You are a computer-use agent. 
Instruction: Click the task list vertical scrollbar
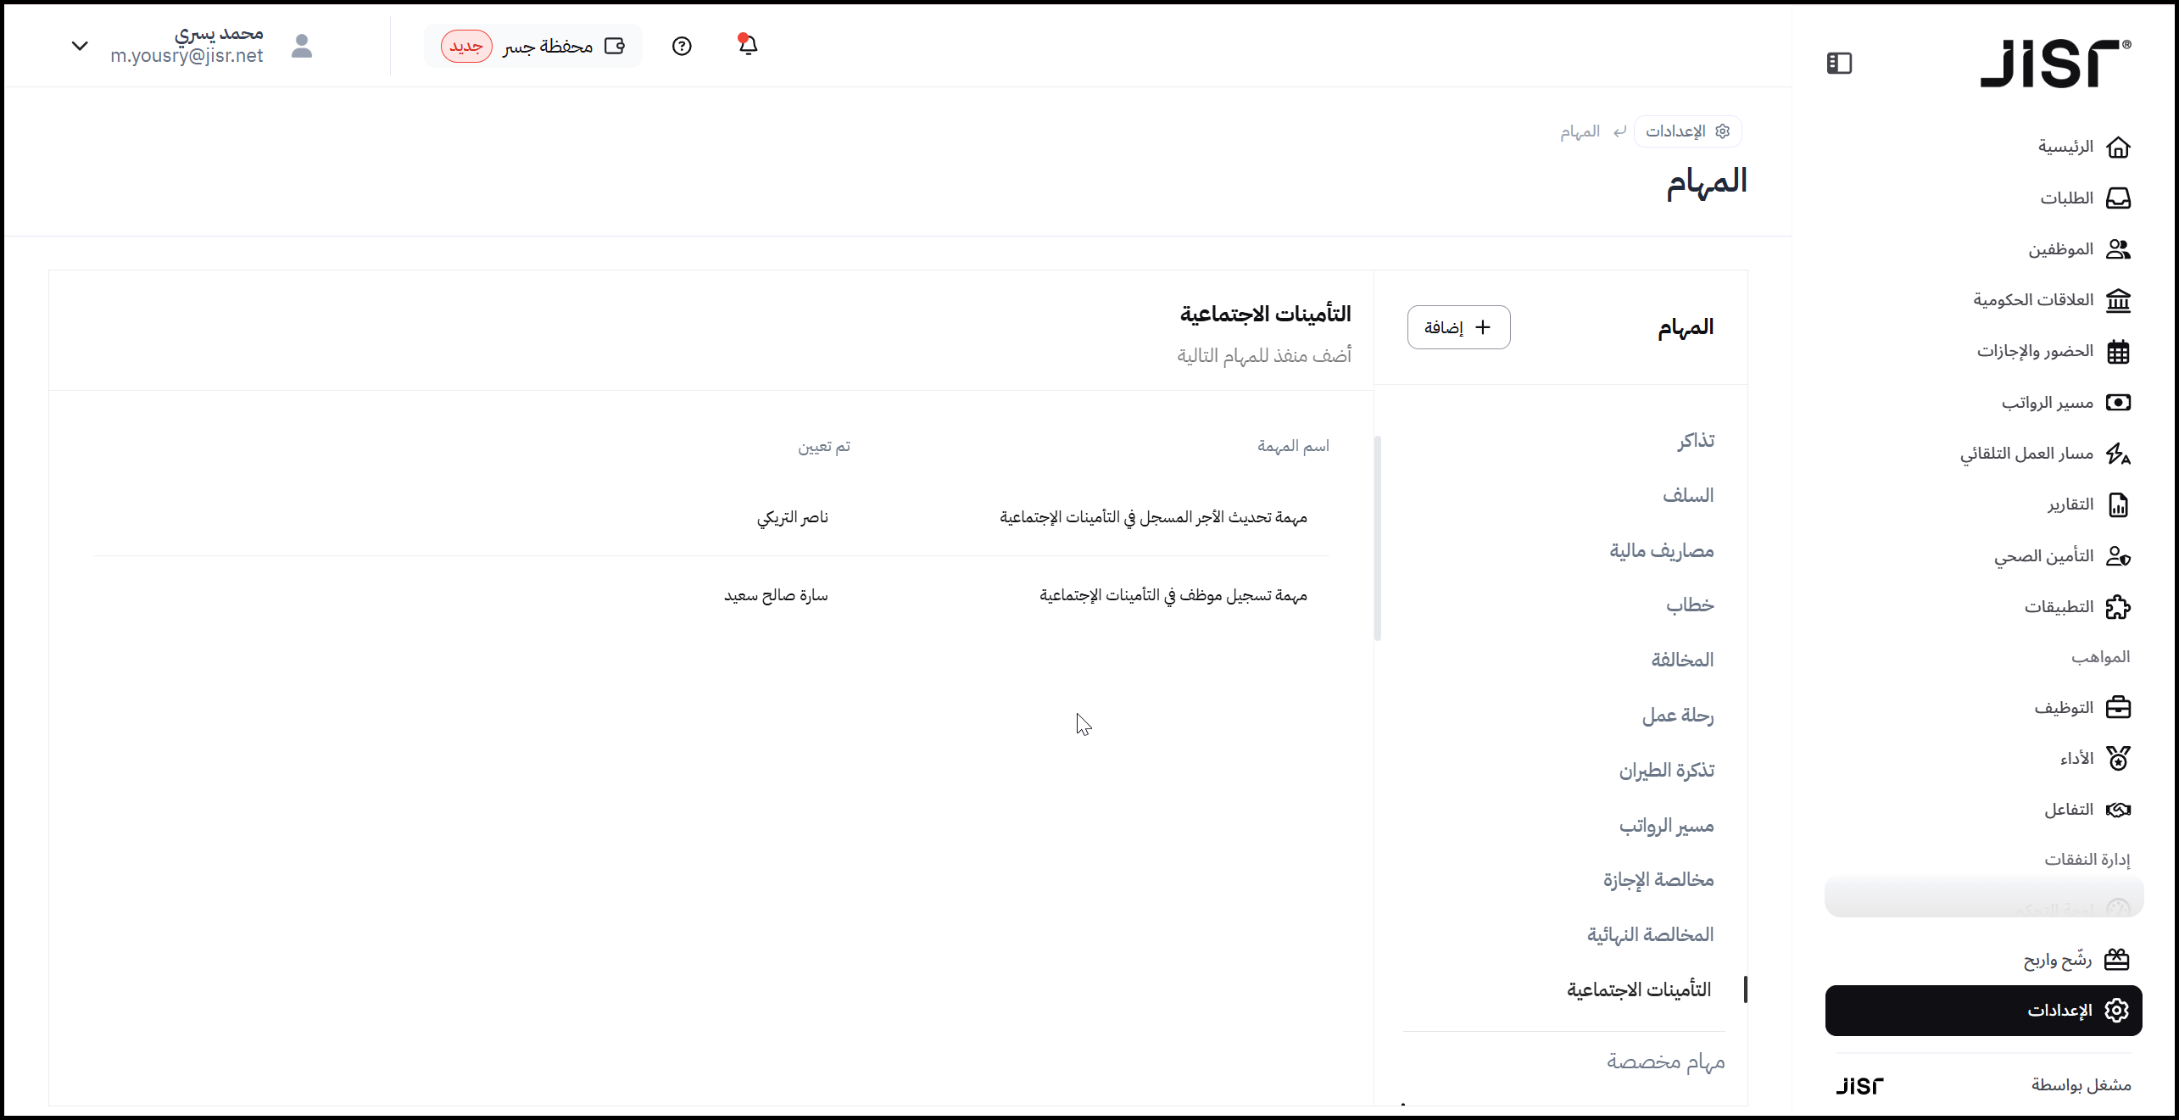pos(1378,538)
